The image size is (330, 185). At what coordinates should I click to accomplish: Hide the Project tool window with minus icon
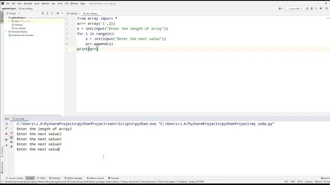pos(62,13)
